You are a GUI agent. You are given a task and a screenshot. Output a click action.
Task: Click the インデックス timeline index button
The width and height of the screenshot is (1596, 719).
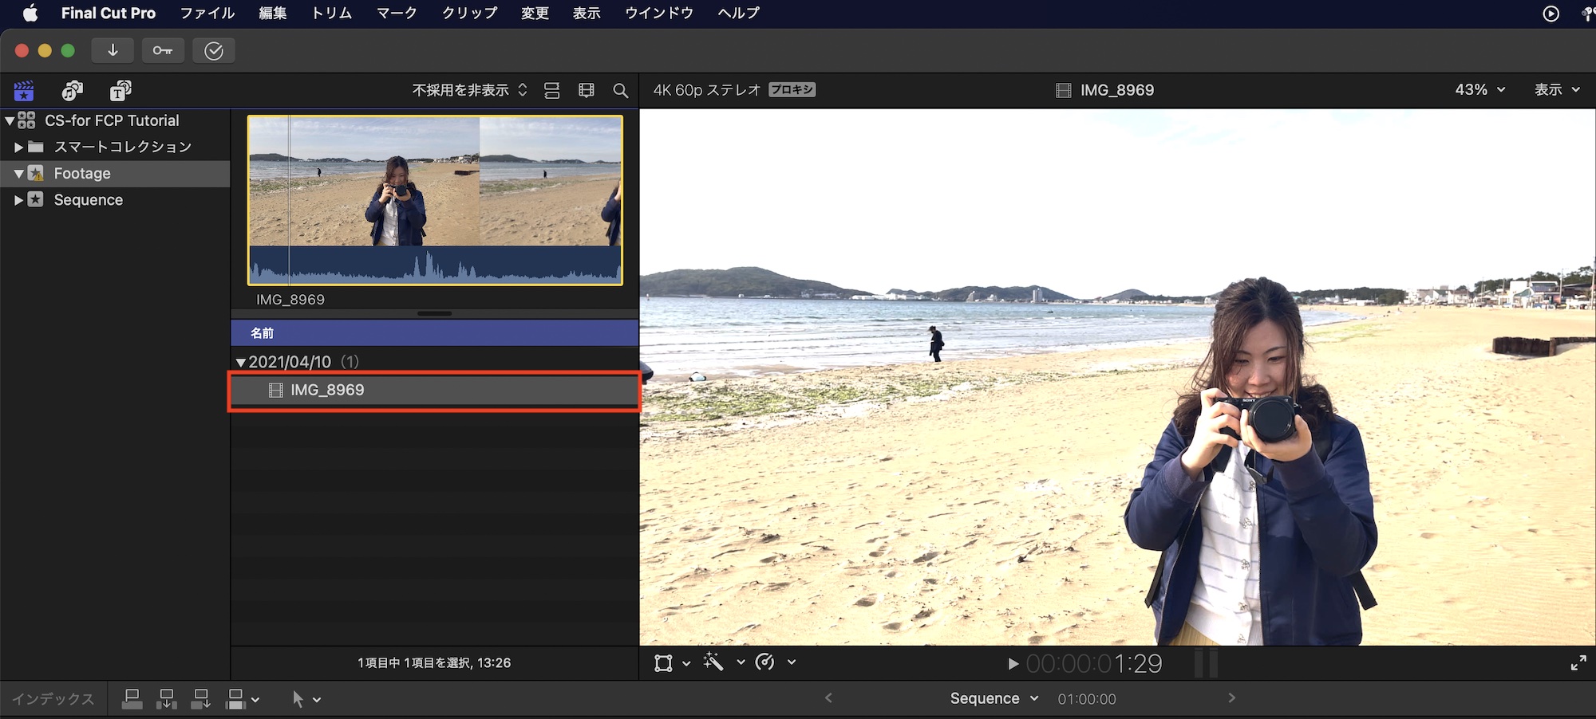[53, 699]
